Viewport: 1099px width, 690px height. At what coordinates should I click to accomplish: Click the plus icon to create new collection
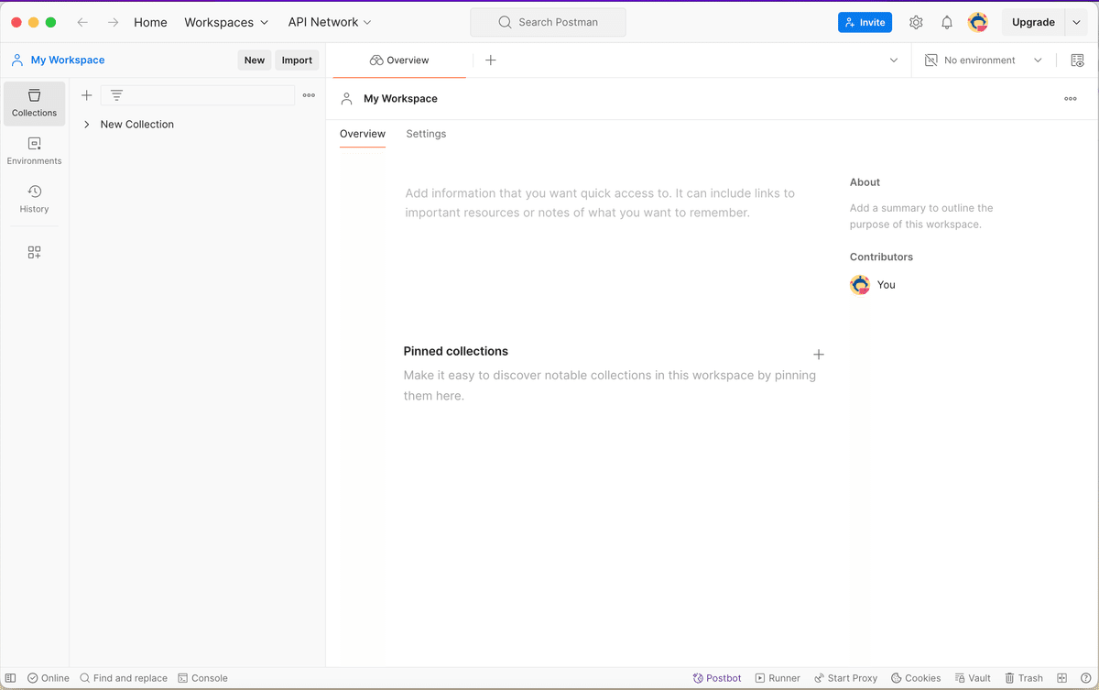(x=87, y=95)
